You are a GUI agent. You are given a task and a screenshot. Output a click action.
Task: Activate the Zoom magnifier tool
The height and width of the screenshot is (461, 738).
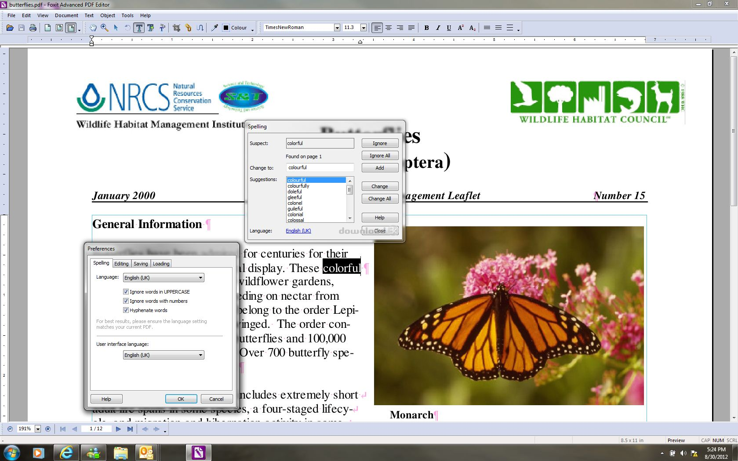coord(104,28)
